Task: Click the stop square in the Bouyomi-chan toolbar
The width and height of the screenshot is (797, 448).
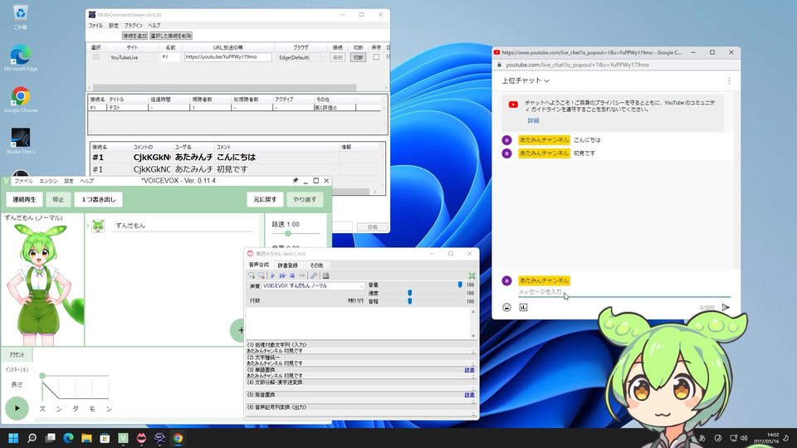Action: click(292, 275)
